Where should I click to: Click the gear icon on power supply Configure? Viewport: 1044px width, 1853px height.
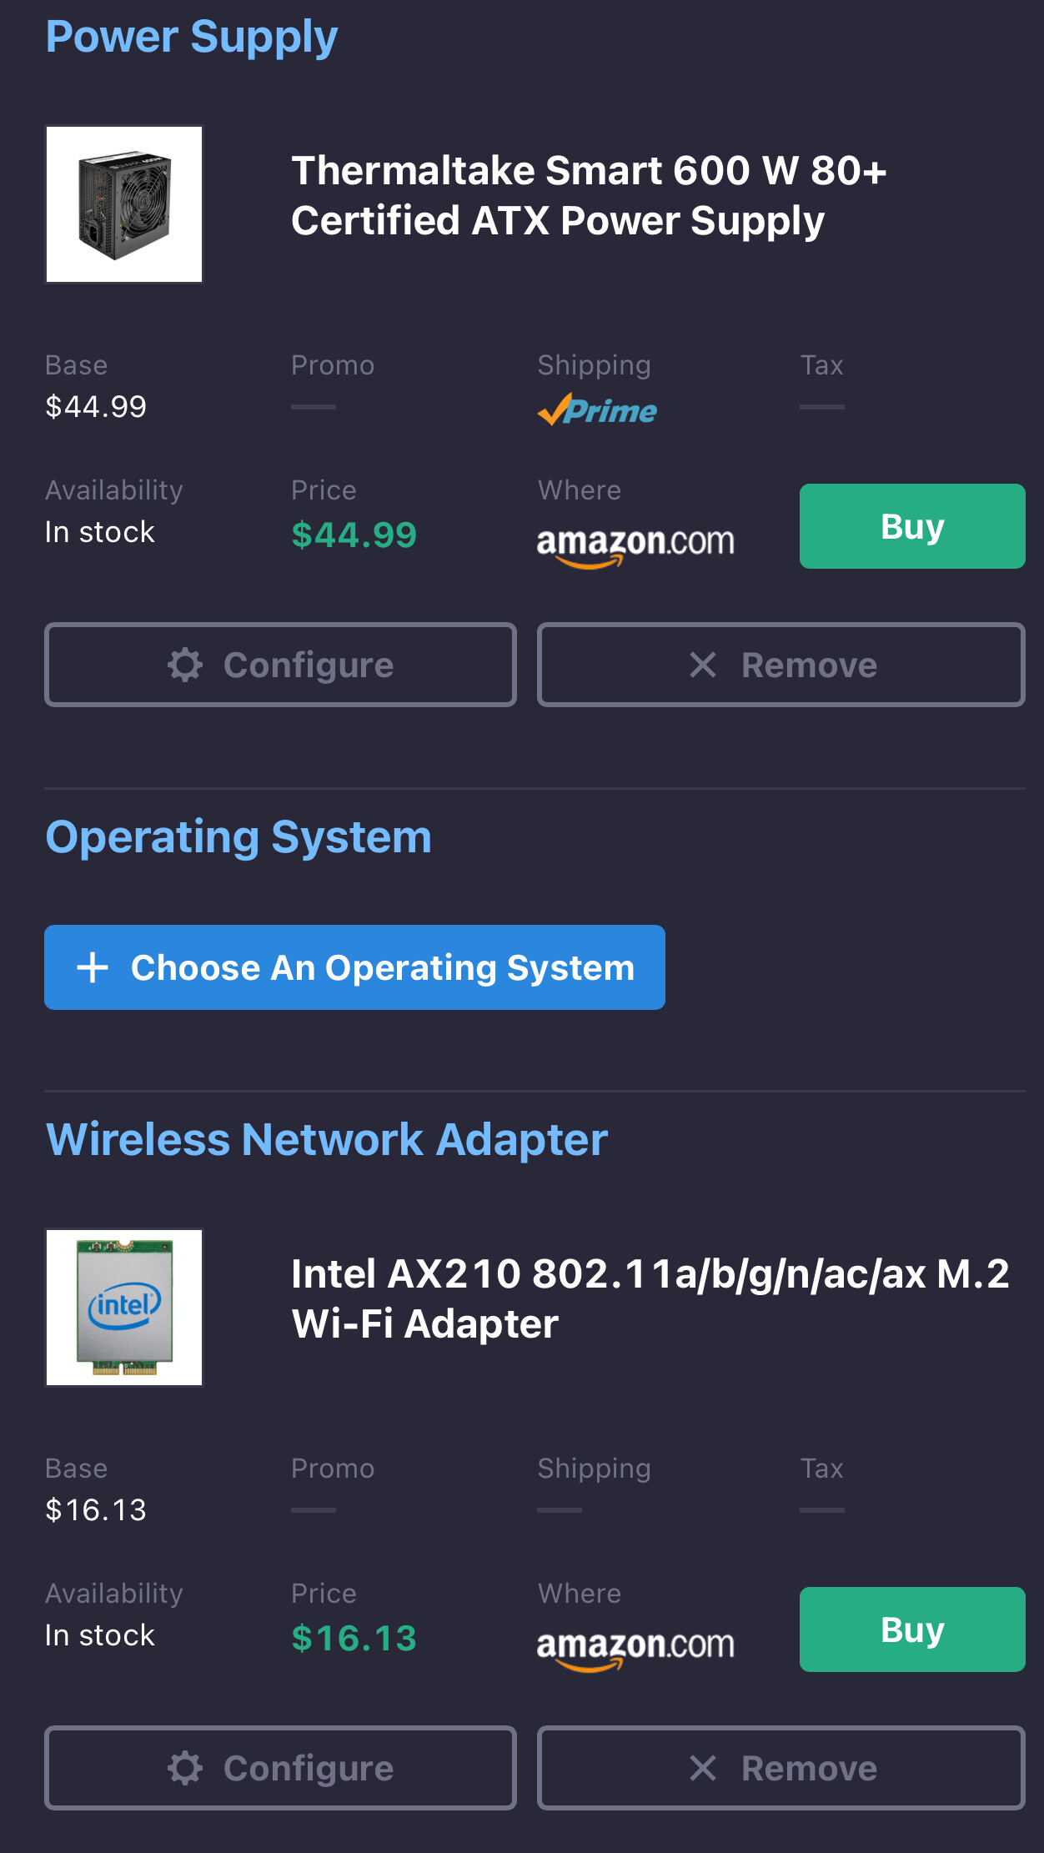pyautogui.click(x=185, y=665)
